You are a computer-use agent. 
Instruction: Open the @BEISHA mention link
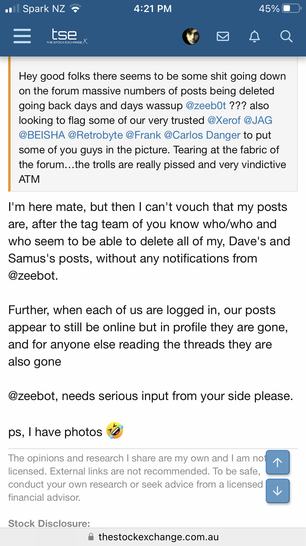(x=42, y=135)
